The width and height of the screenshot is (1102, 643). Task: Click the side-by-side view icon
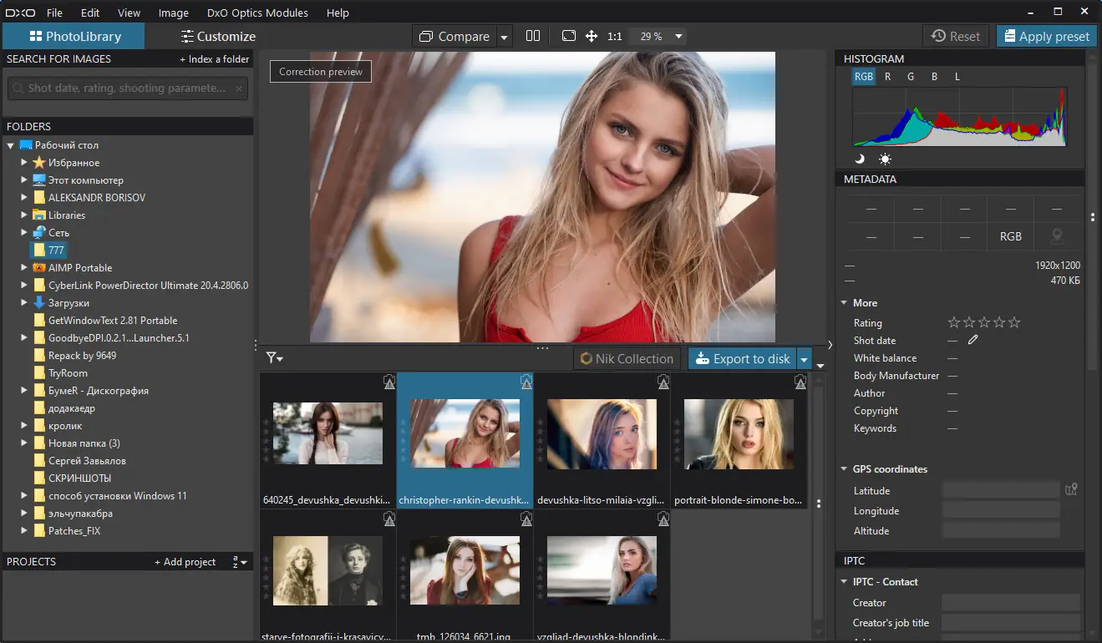coord(533,36)
